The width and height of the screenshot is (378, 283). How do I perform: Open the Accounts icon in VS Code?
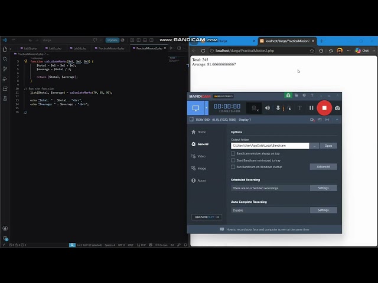point(5,228)
